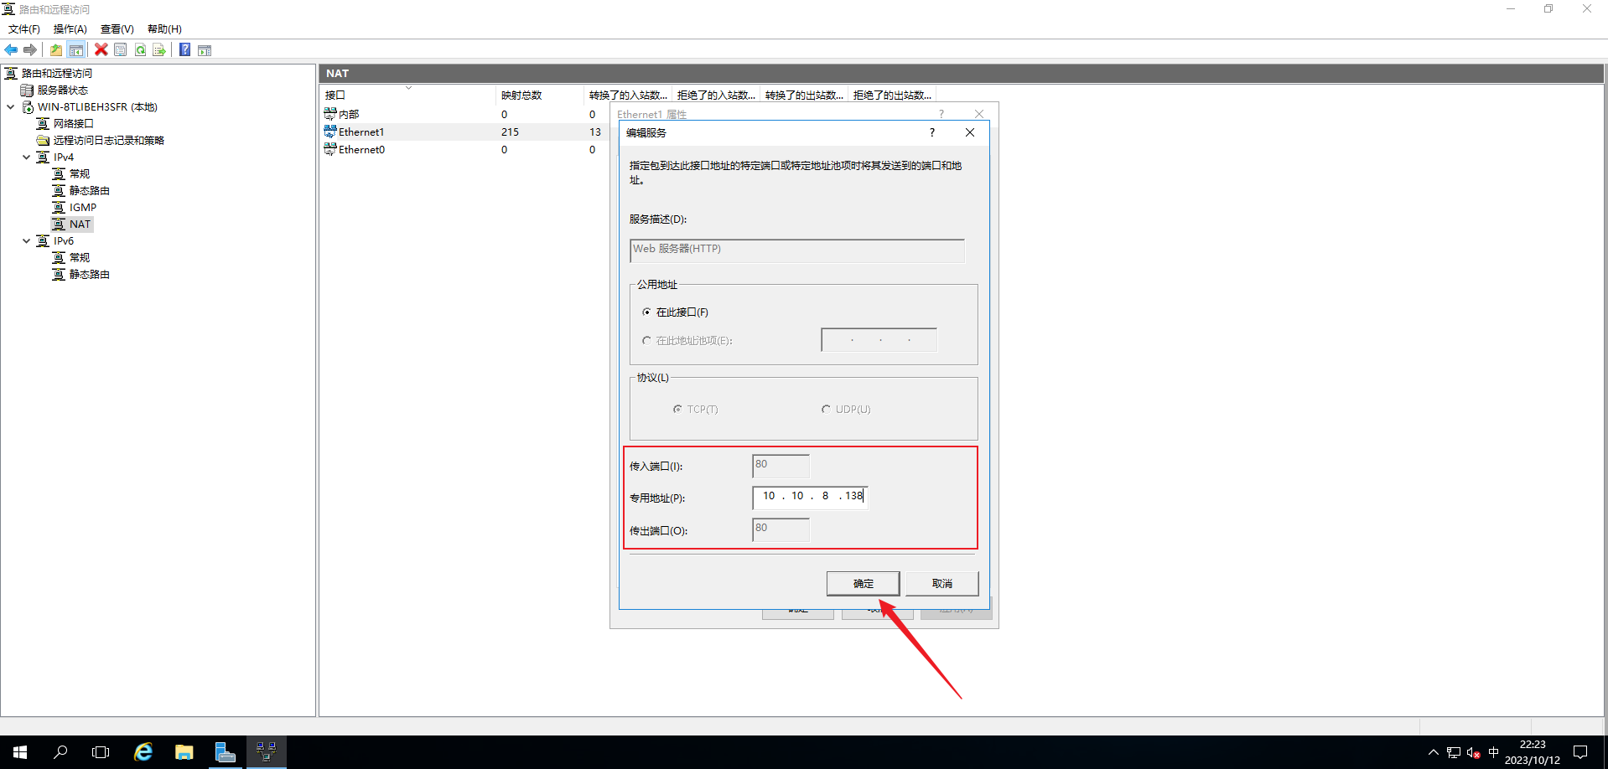Image resolution: width=1608 pixels, height=769 pixels.
Task: Open the 文件(F) menu
Action: point(24,29)
